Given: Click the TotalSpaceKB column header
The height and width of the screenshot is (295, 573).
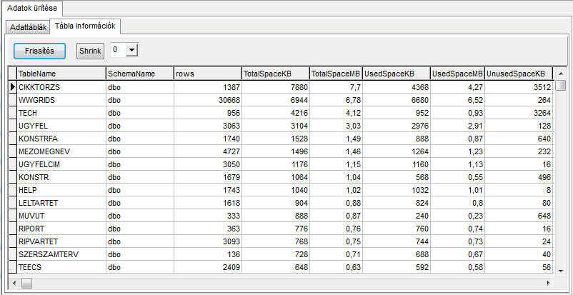Looking at the screenshot, I should [276, 74].
